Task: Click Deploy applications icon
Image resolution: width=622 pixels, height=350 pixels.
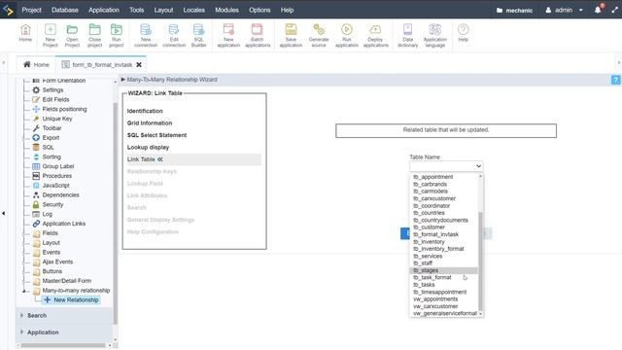Action: click(x=376, y=35)
